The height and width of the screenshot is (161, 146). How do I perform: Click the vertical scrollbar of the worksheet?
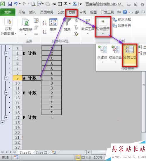click(144, 102)
